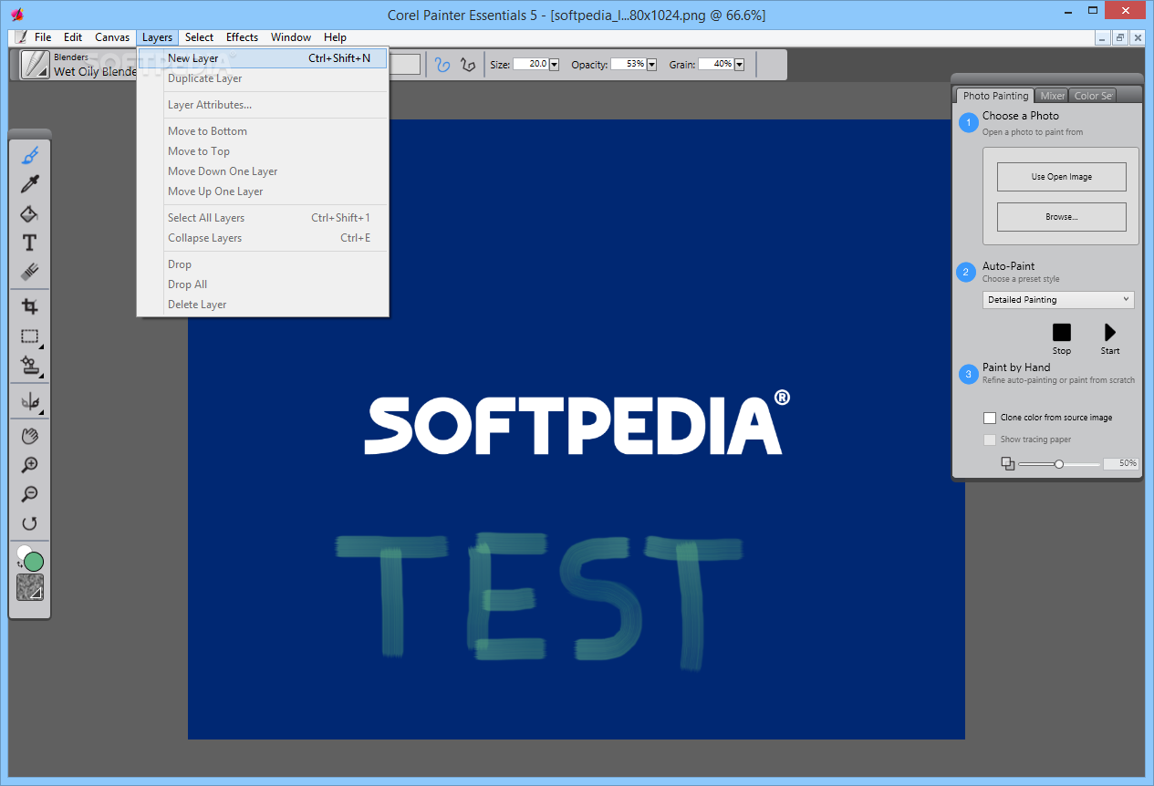1154x786 pixels.
Task: Select the Cloner rubber stamp tool
Action: pos(30,366)
